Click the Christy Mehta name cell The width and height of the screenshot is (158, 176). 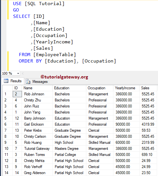pyautogui.click(x=37, y=161)
